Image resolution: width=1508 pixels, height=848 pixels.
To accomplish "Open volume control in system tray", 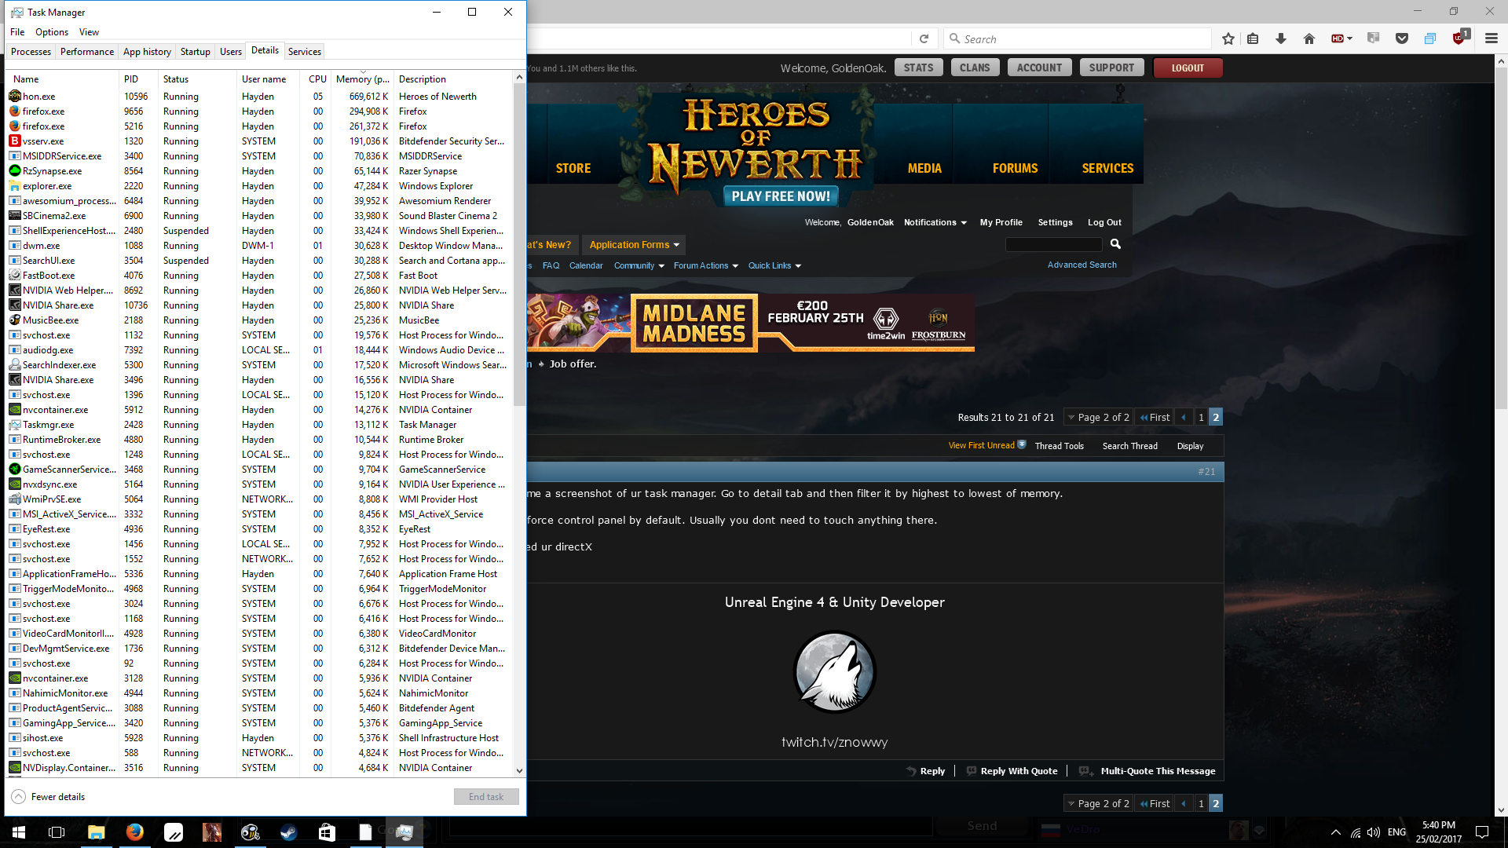I will tap(1373, 832).
